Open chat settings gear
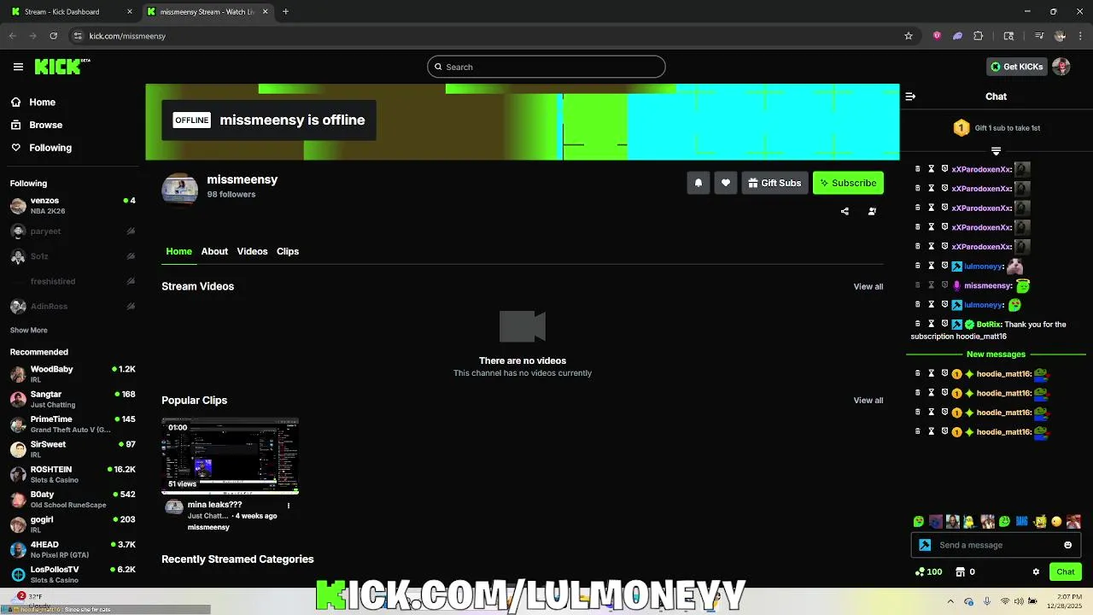Image resolution: width=1093 pixels, height=615 pixels. (1036, 571)
